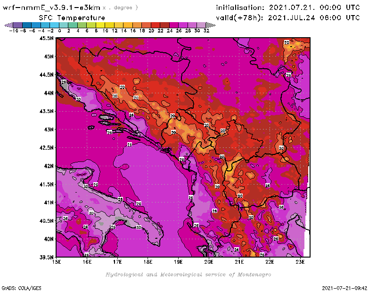
Task: Click the legend value '22'
Action: point(160,31)
